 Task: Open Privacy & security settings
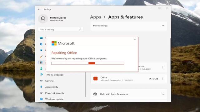pos(54,93)
